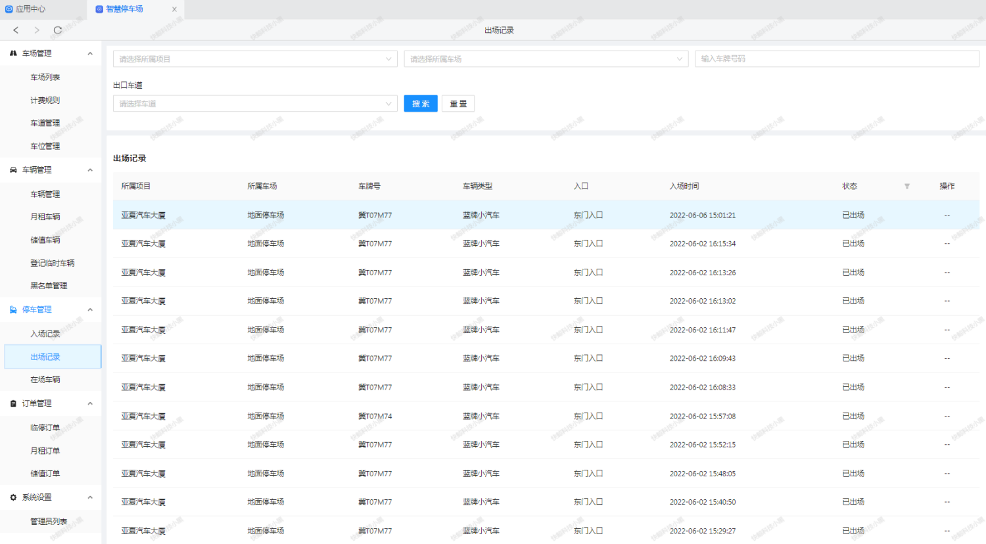Go back using the left arrow
Screen dimensions: 986x544
[16, 30]
